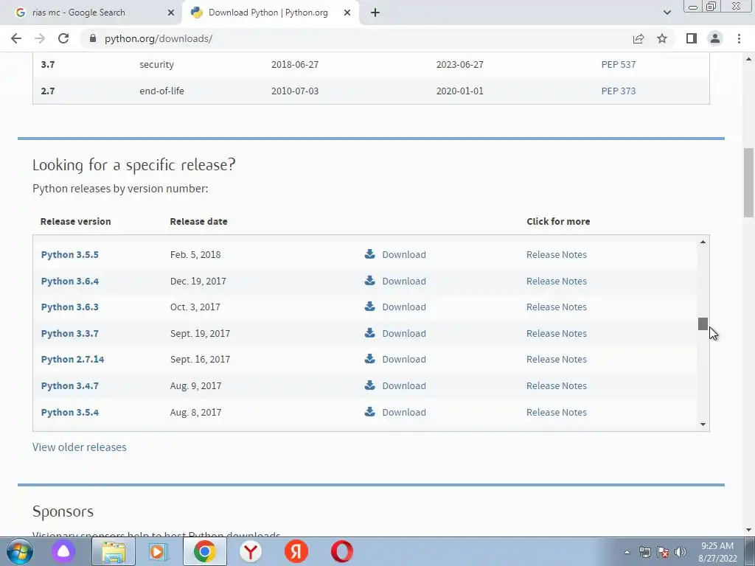View Release Notes for Python 3.5.5
This screenshot has height=566, width=755.
pos(557,254)
